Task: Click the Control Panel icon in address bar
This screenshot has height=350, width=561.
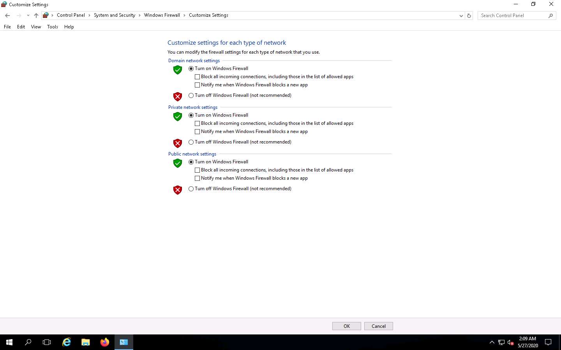Action: 46,15
